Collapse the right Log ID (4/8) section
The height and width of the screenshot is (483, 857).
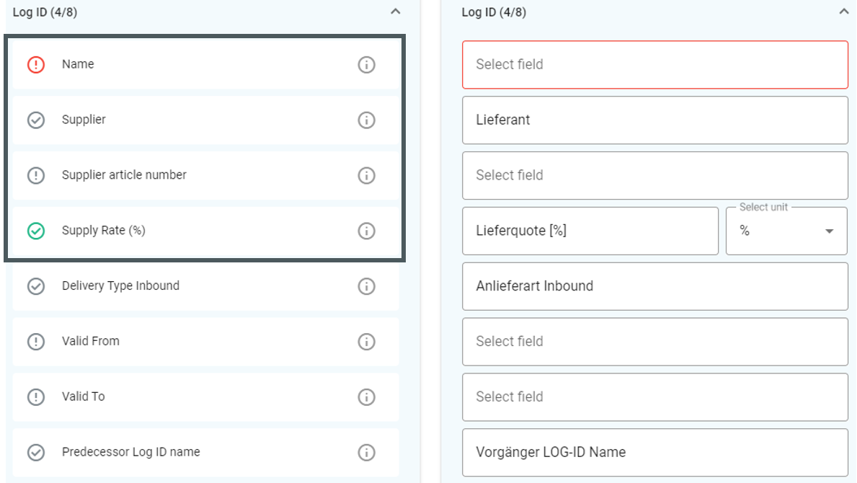(844, 12)
